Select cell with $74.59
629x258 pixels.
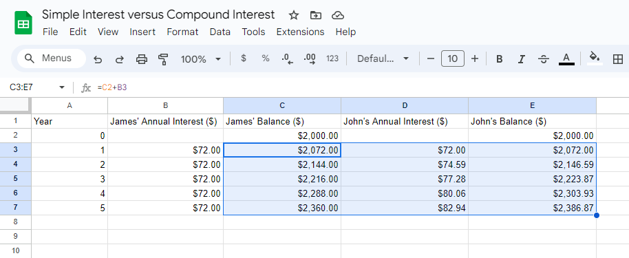[405, 164]
